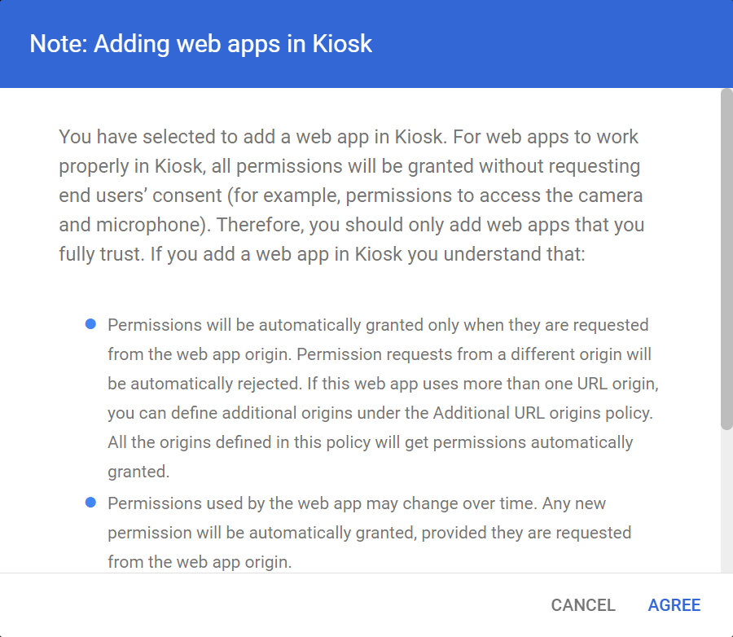
Task: Click the line "from the web app origin. Permission requests"
Action: point(379,354)
